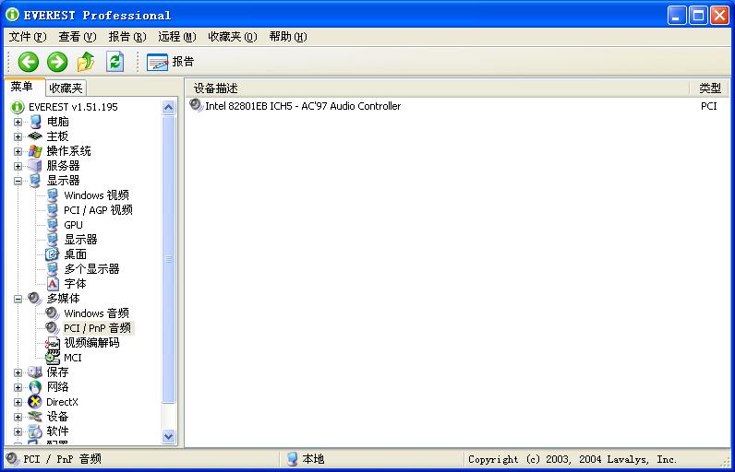The width and height of the screenshot is (735, 472).
Task: Select the 设备 devices icon
Action: coord(35,417)
